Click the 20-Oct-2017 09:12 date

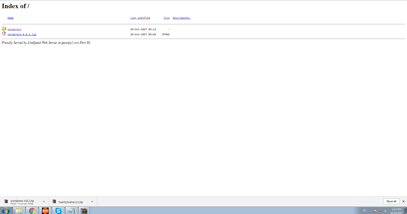tap(143, 29)
